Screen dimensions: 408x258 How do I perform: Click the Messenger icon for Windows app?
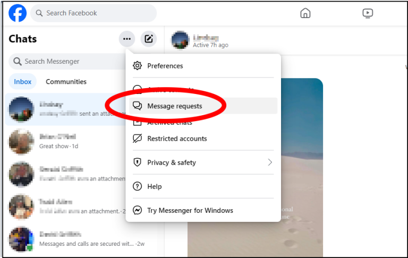(x=137, y=210)
